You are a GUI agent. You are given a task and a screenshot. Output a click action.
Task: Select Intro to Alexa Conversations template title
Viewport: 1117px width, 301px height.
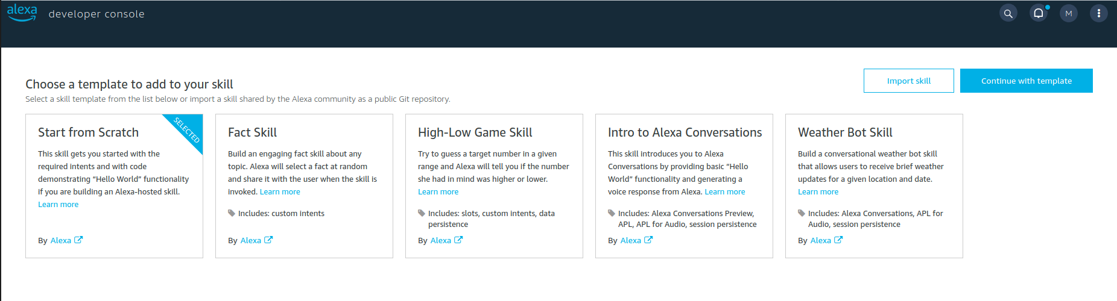685,132
